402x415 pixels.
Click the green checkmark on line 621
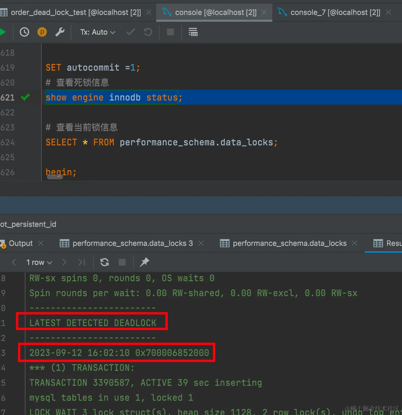coord(25,97)
